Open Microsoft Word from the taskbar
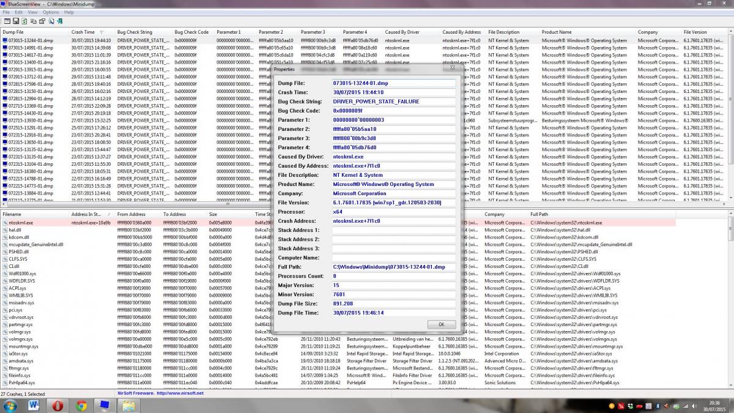Viewport: 734px width, 413px height. (x=33, y=405)
